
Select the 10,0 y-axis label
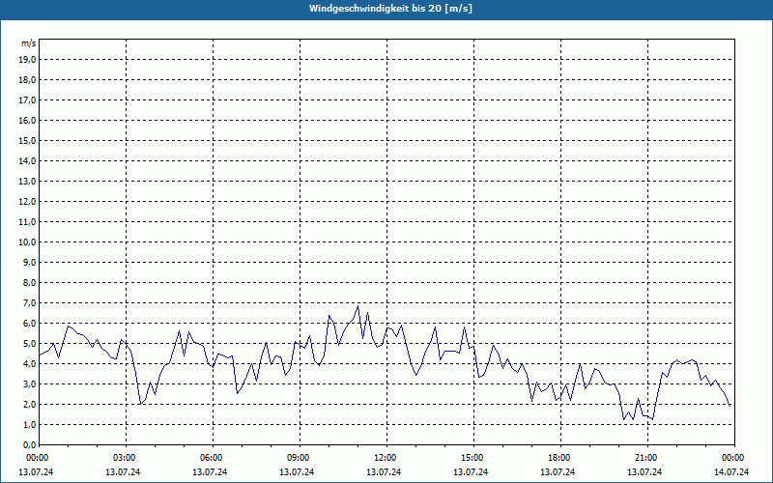coord(27,242)
